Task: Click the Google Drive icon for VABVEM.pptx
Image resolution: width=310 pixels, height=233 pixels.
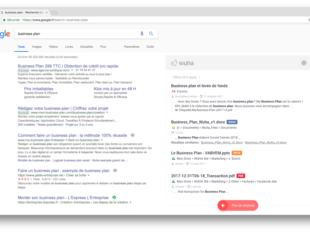Action: tap(174, 159)
